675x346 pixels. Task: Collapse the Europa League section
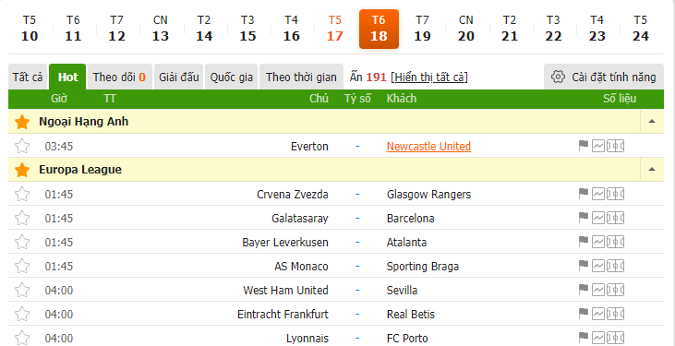(652, 170)
